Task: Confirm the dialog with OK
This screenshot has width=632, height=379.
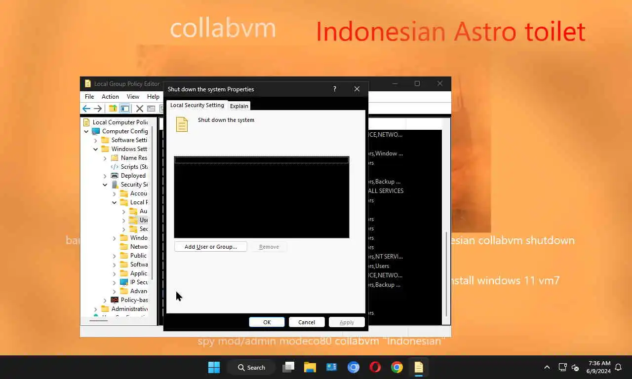Action: coord(267,322)
